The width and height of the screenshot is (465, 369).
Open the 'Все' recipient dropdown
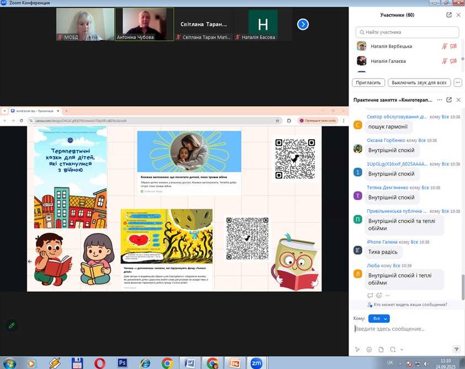click(x=379, y=319)
